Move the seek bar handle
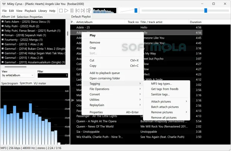 coord(206,10)
